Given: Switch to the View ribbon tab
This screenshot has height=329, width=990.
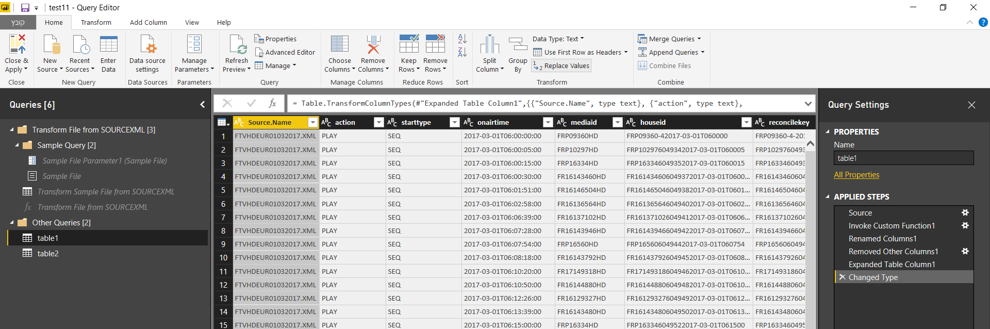Looking at the screenshot, I should pyautogui.click(x=192, y=22).
